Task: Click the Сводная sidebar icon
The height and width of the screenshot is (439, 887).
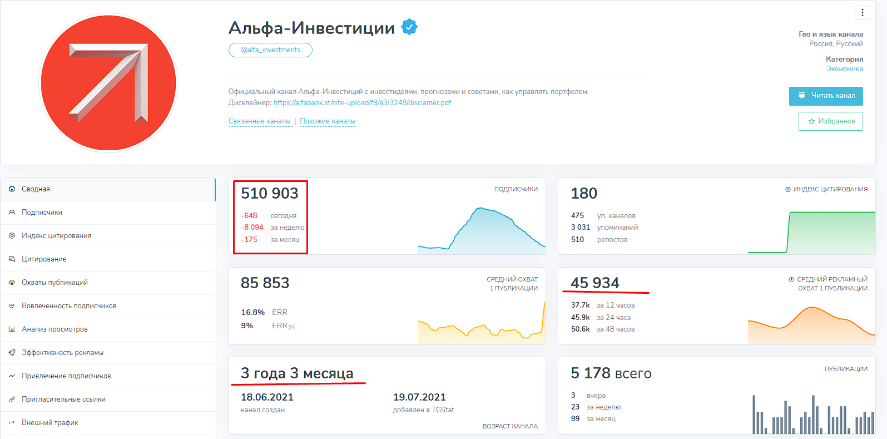Action: pos(12,189)
